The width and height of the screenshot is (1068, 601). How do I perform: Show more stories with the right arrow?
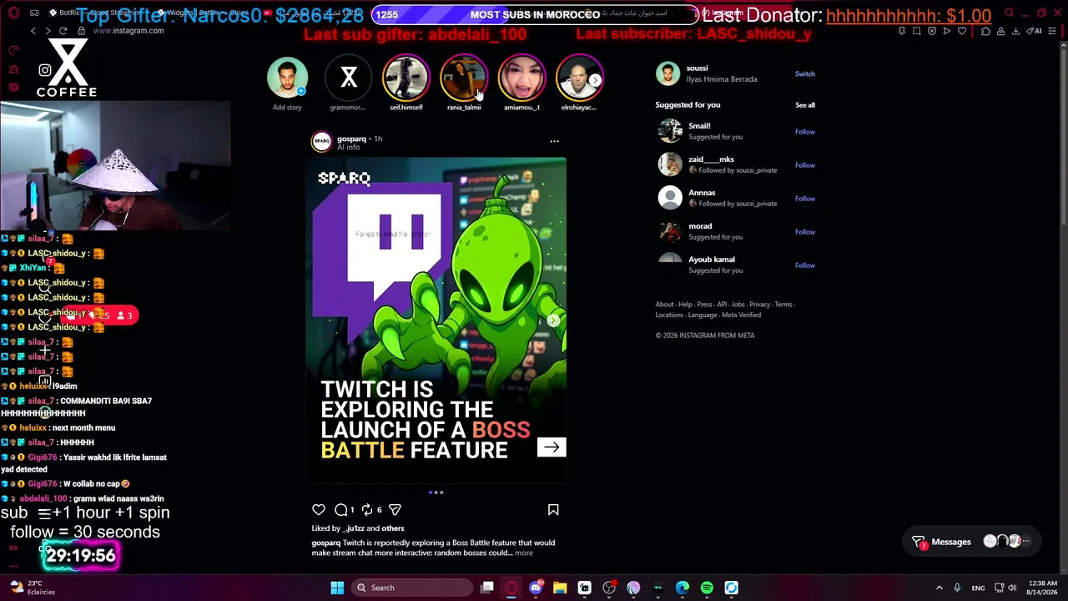595,80
